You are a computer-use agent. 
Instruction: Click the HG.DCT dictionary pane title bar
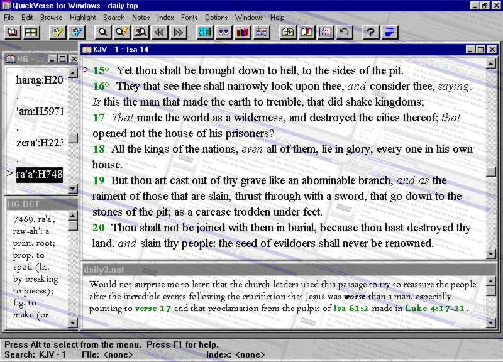tap(41, 204)
